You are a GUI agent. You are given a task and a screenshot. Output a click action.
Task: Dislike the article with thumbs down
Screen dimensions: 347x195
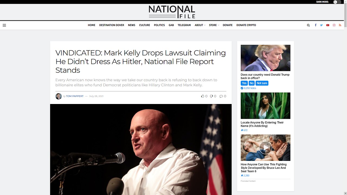click(211, 96)
